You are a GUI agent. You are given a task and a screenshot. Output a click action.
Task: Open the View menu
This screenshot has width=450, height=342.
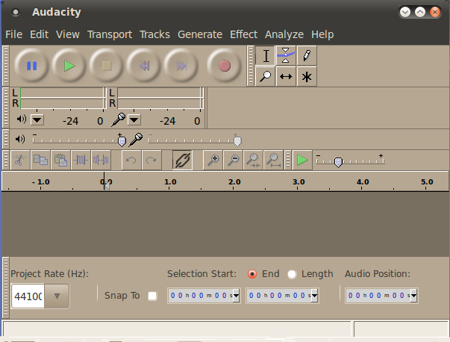(68, 34)
